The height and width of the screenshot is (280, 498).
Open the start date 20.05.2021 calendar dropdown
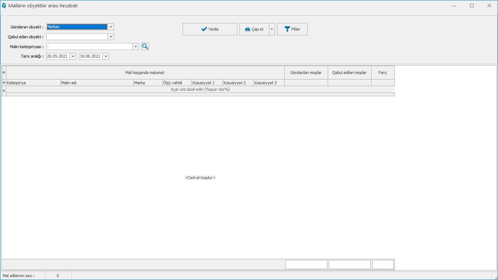(x=73, y=56)
